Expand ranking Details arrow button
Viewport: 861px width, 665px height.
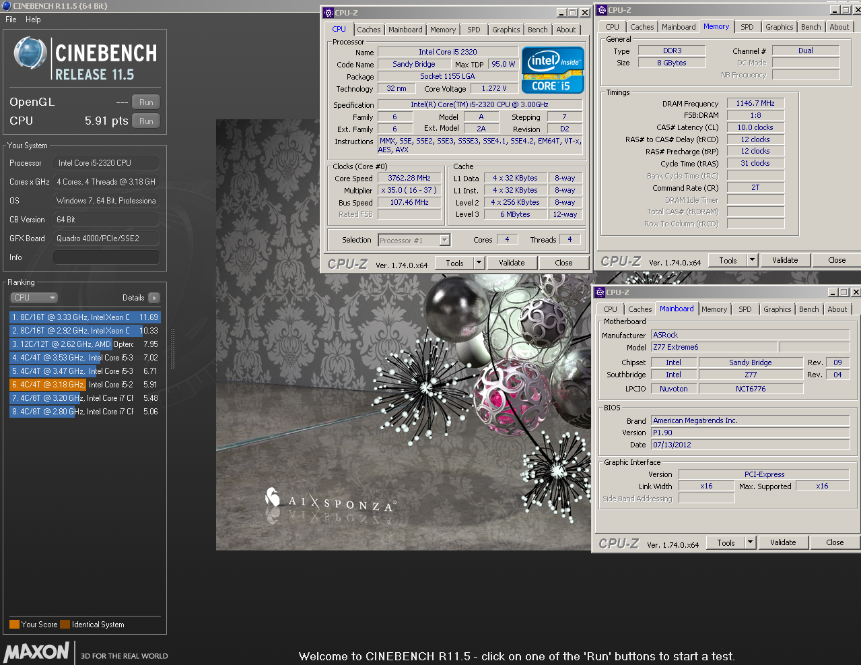pyautogui.click(x=154, y=298)
